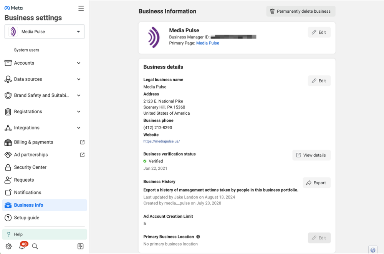Click Ad partnerships label in sidebar
The height and width of the screenshot is (254, 384).
pos(31,155)
